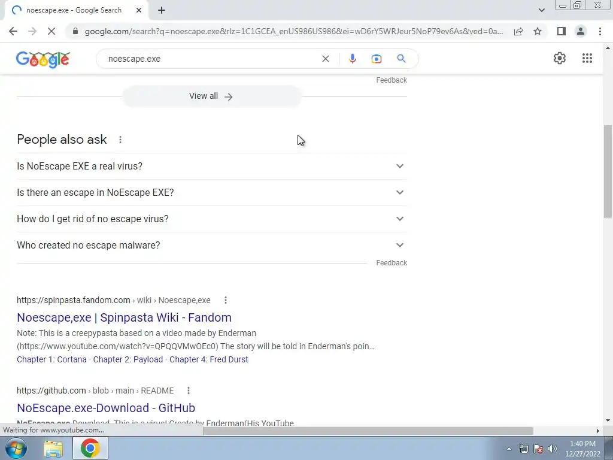Viewport: 613px width, 460px height.
Task: Click the forward navigation arrow
Action: pos(32,31)
